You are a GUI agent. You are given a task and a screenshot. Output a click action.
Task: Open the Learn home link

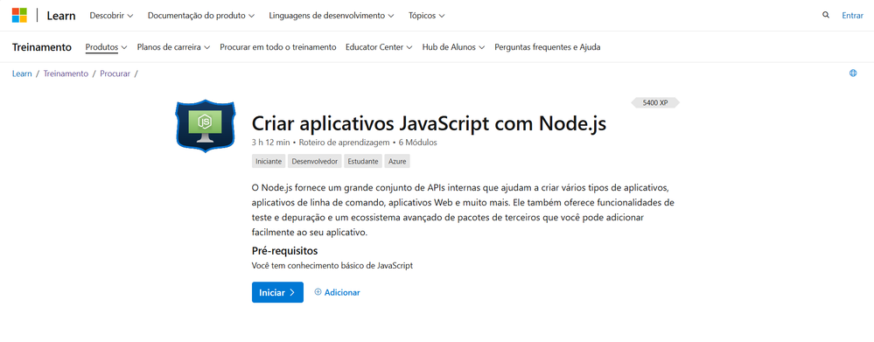pos(60,16)
